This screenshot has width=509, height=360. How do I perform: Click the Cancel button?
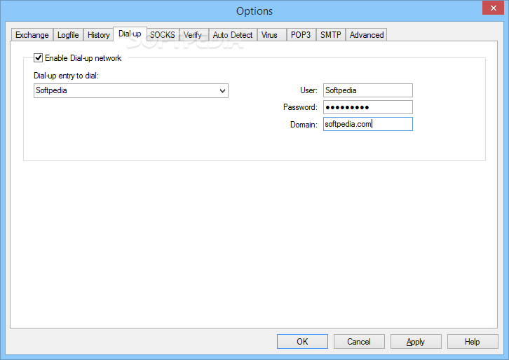pyautogui.click(x=359, y=342)
